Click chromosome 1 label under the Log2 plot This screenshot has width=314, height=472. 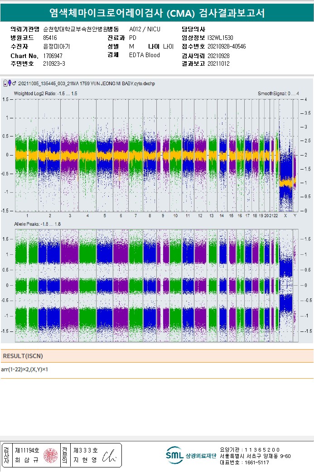coord(27,215)
